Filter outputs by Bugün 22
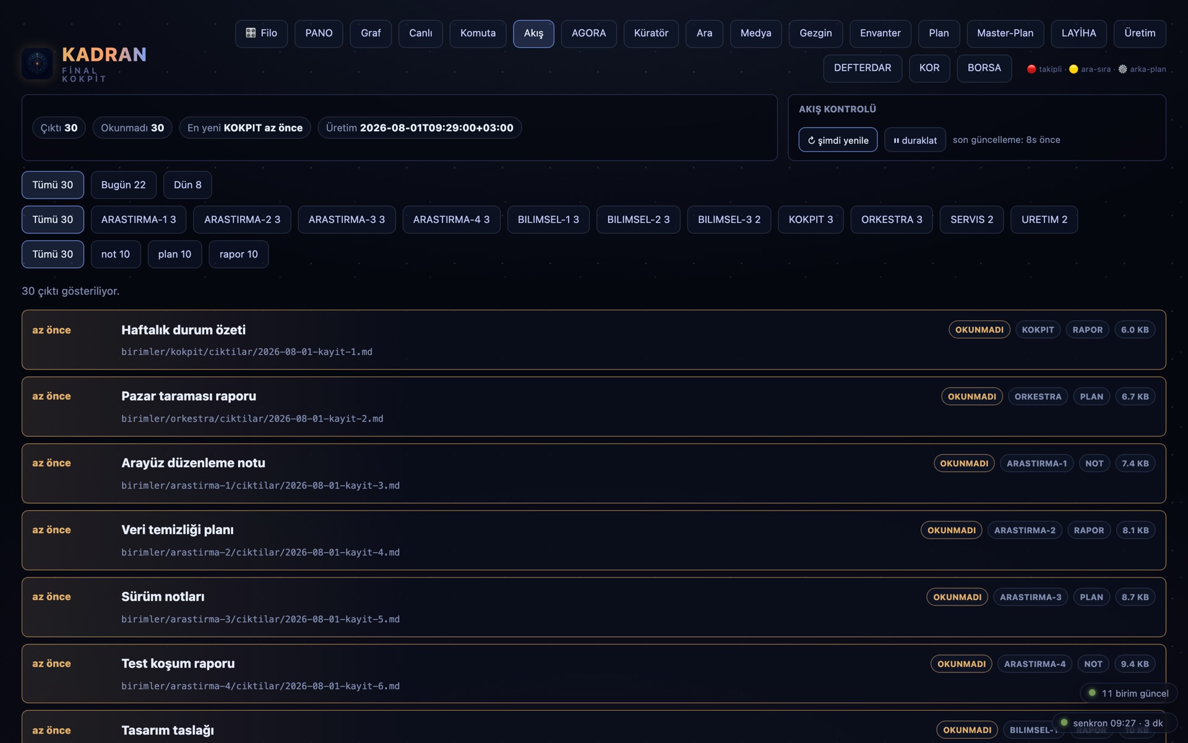Image resolution: width=1188 pixels, height=743 pixels. (x=123, y=185)
